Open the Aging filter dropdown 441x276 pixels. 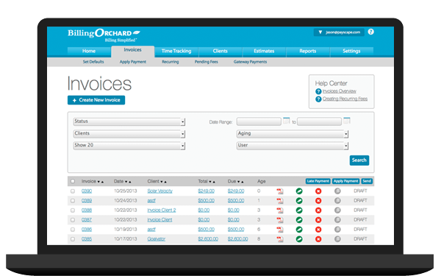pyautogui.click(x=293, y=134)
